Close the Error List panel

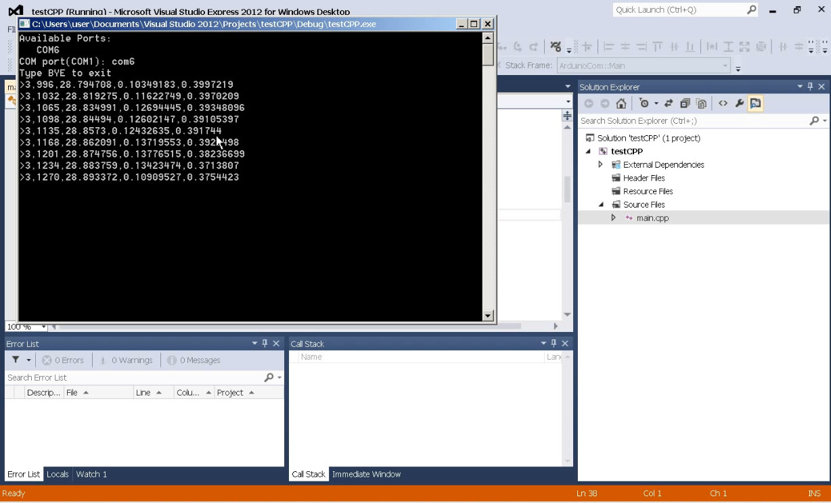tap(276, 343)
